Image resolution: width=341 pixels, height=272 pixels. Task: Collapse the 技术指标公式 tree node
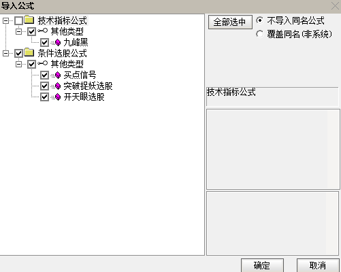(x=5, y=20)
